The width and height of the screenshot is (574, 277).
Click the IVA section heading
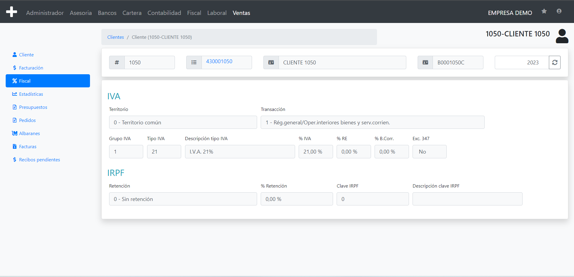[x=114, y=96]
